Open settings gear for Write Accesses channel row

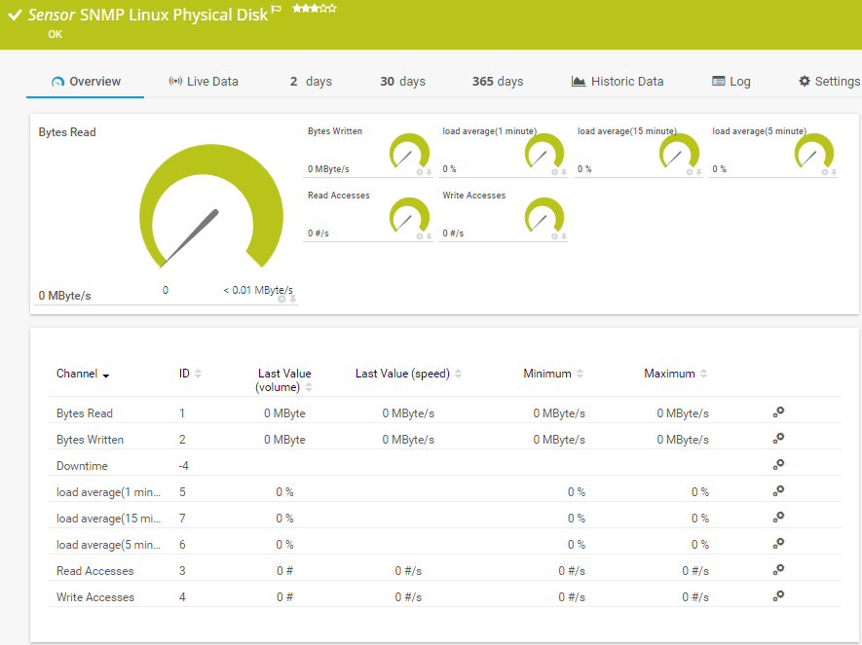point(778,595)
